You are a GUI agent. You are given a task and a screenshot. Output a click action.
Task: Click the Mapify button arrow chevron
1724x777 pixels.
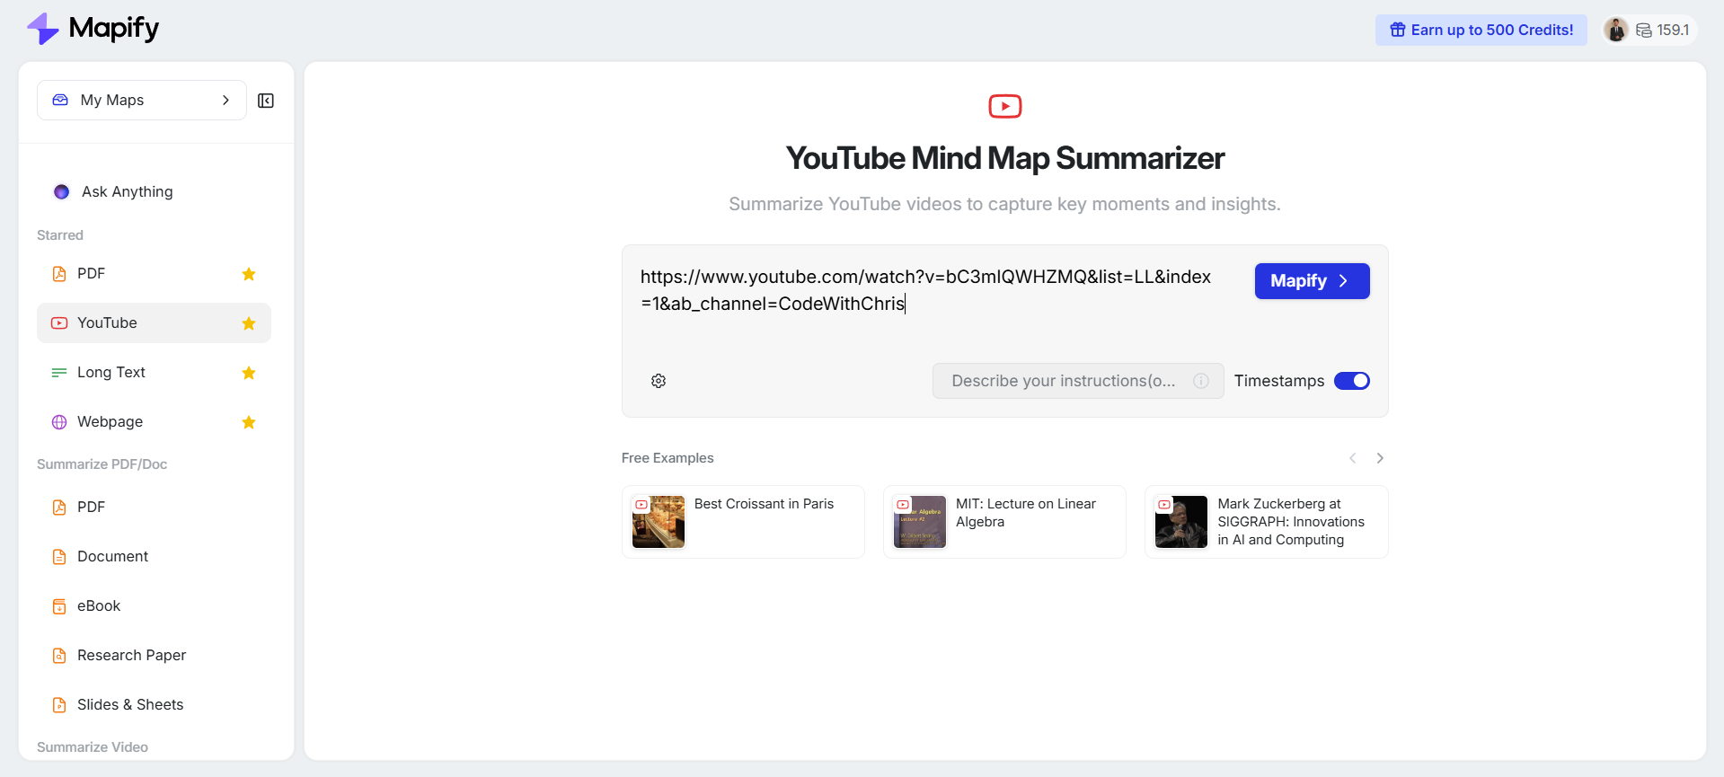pos(1343,281)
